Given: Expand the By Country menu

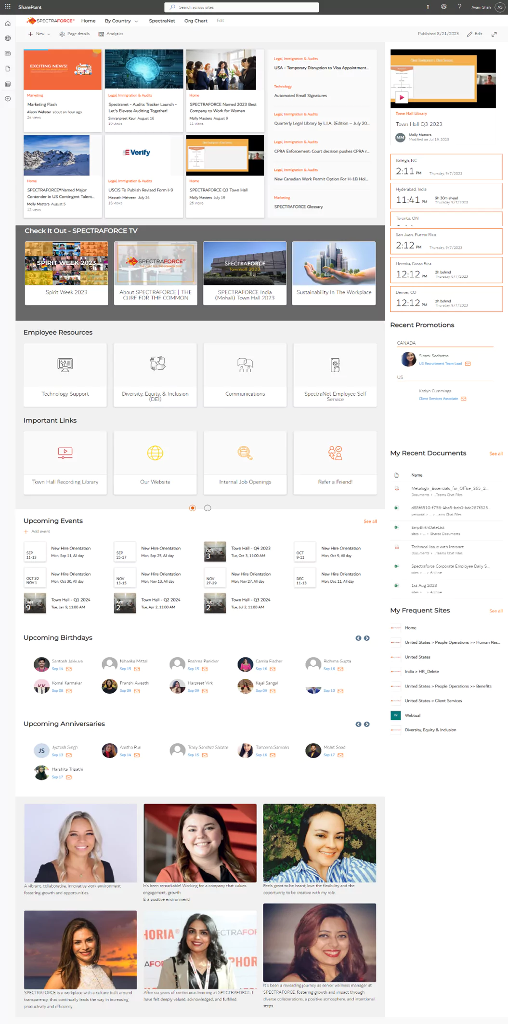Looking at the screenshot, I should [121, 21].
